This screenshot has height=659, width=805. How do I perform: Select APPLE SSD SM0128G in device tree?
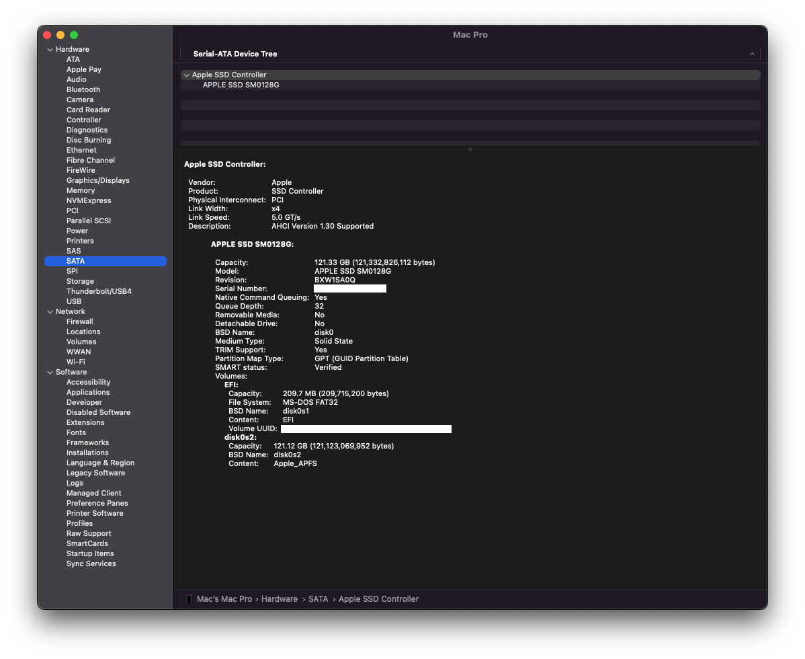point(241,85)
